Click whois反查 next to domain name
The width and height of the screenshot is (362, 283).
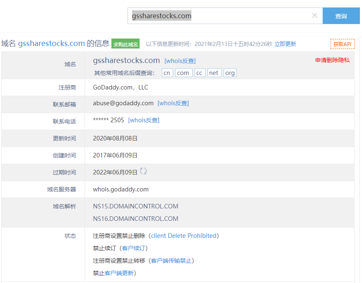point(180,61)
